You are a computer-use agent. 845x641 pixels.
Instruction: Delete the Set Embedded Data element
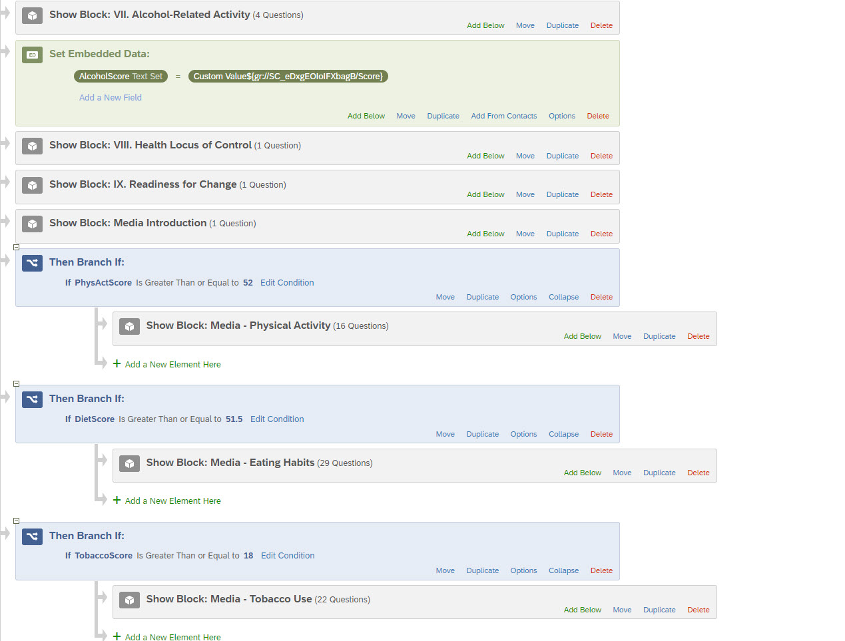[x=598, y=116]
